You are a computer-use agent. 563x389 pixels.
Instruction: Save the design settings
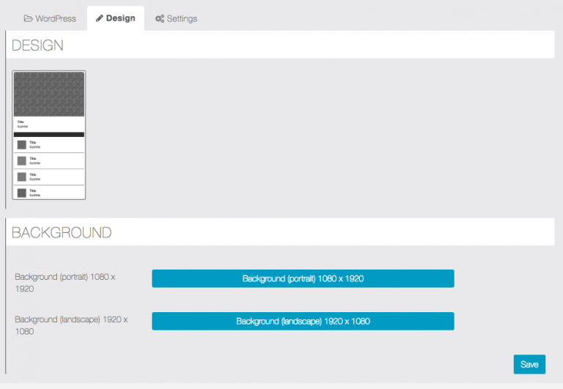(529, 364)
